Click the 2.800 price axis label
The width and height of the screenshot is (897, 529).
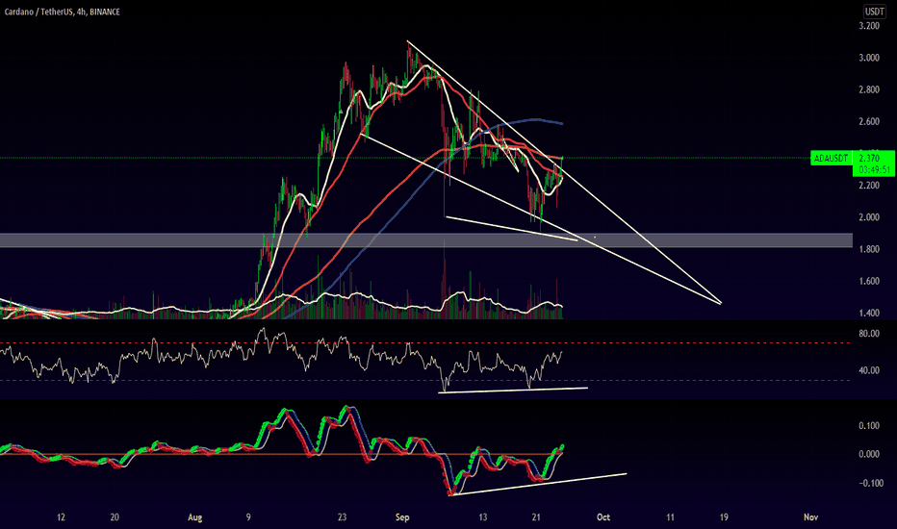coord(869,89)
